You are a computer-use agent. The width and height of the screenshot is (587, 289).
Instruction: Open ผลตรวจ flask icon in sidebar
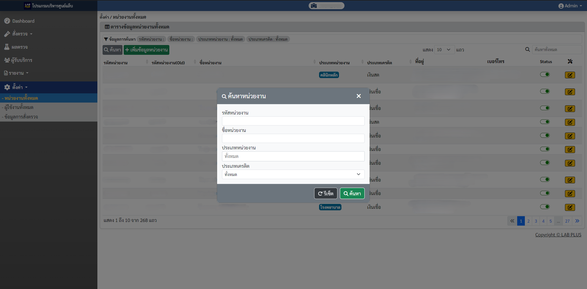(x=7, y=47)
